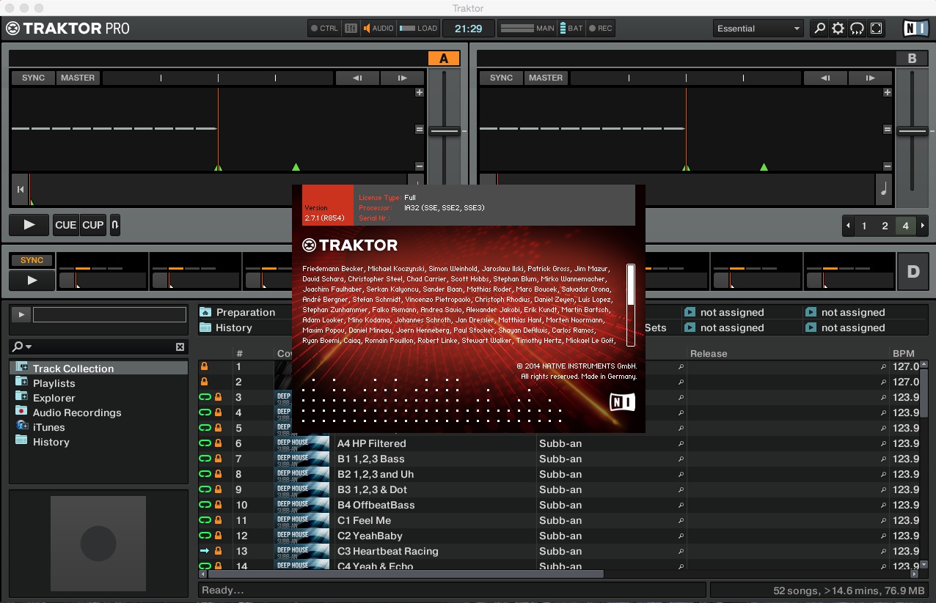The image size is (936, 603).
Task: Bend Deck A tempo down with the left arrow
Action: coord(357,78)
